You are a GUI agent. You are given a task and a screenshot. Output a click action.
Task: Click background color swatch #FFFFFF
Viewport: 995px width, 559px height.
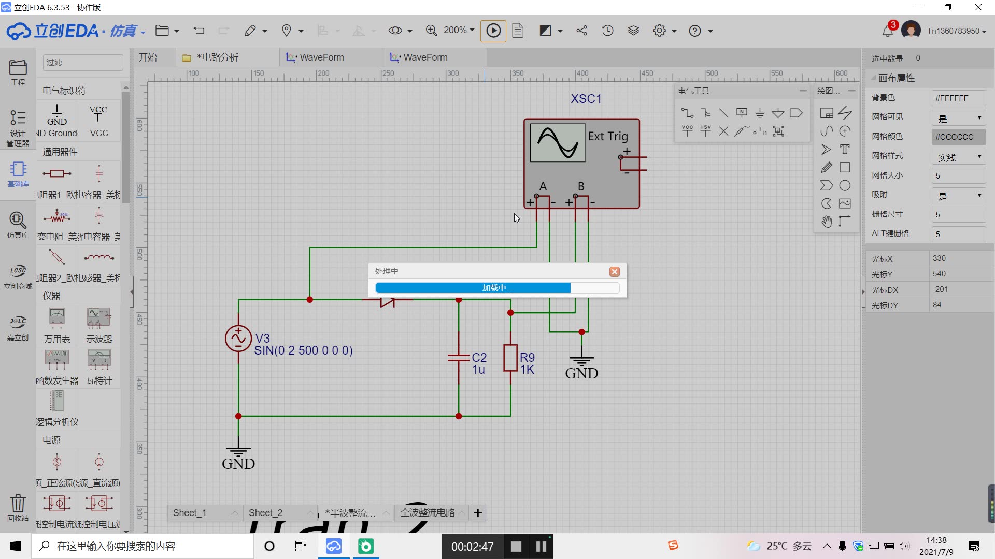957,98
